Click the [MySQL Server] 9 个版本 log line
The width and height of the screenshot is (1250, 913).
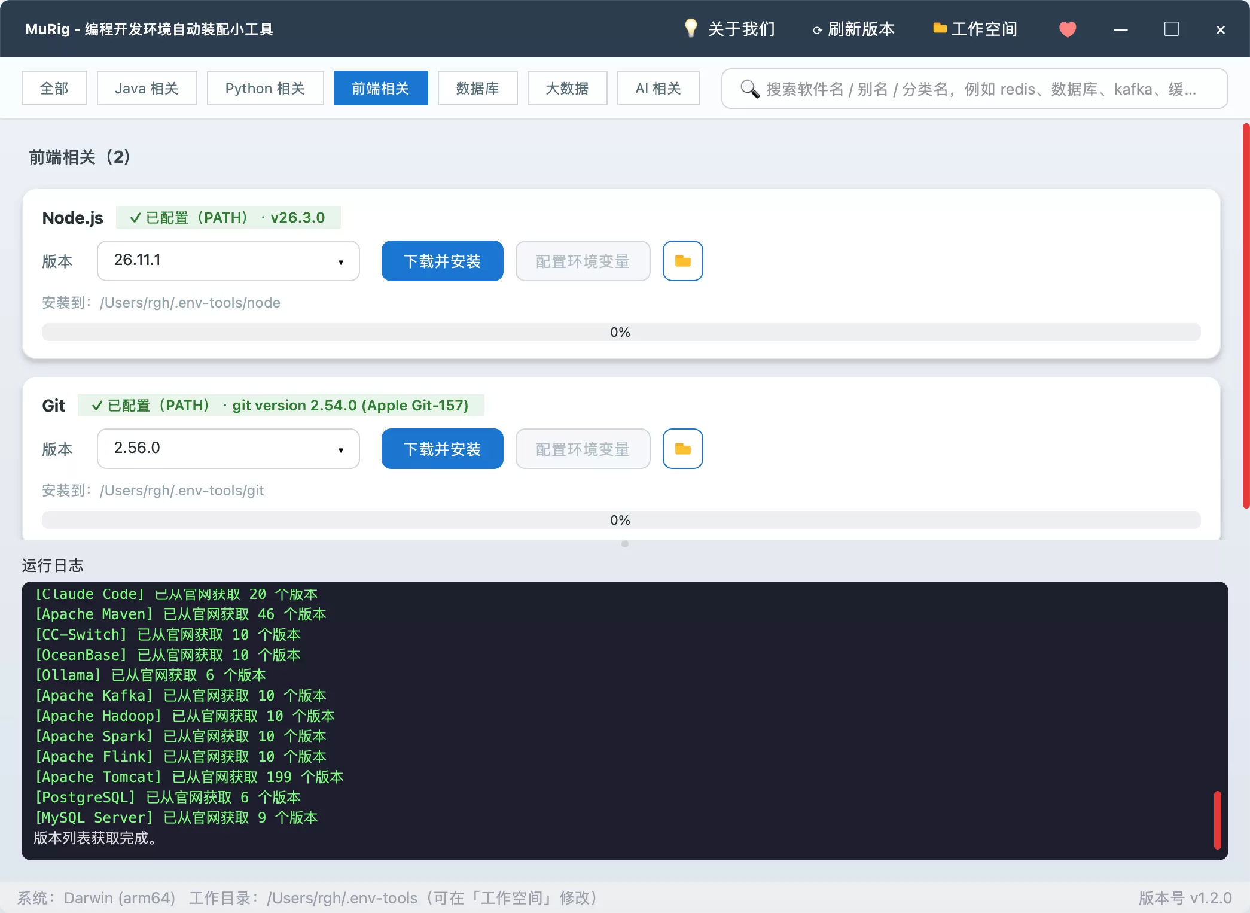(176, 817)
